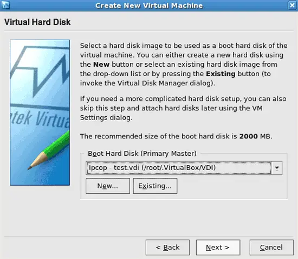
Task: Proceed with the Next > button
Action: pos(218,248)
